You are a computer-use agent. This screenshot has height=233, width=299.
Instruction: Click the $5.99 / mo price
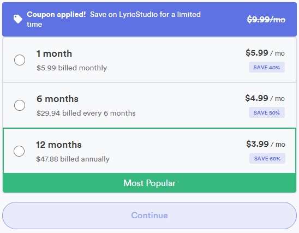tap(265, 53)
